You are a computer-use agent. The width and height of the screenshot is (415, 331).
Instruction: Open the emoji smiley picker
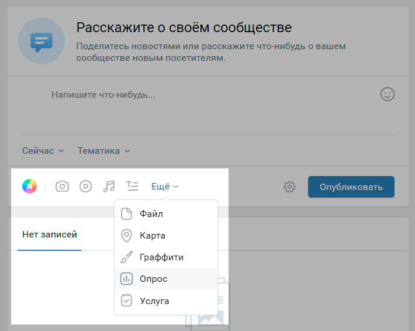387,94
